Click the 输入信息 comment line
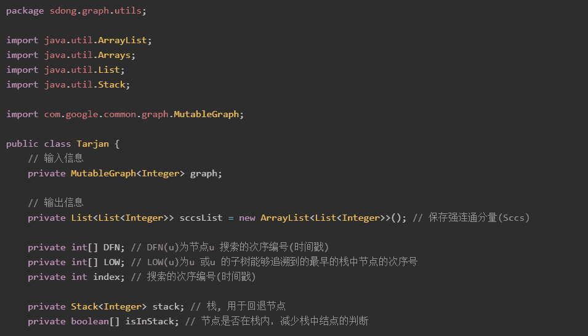The image size is (588, 336). pos(55,158)
